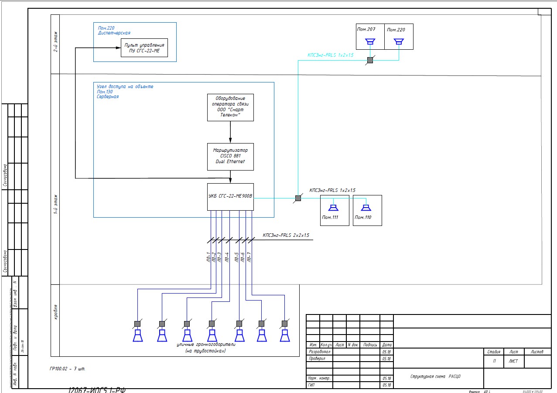Screen dimensions: 557x393
Task: Click the text Узел доступа на объекте
Action: (125, 86)
